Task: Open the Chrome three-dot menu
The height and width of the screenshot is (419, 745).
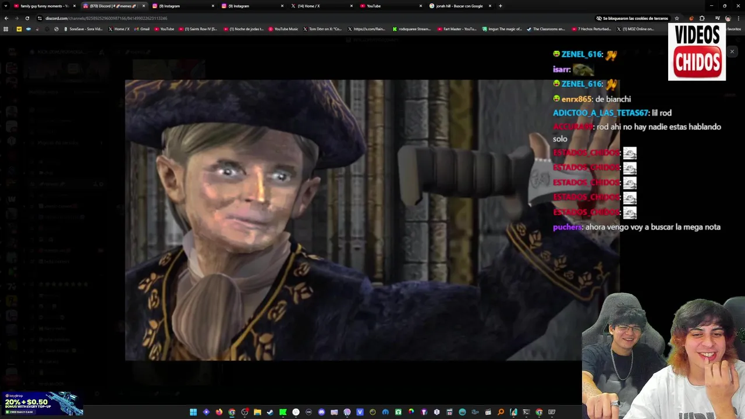Action: point(739,18)
